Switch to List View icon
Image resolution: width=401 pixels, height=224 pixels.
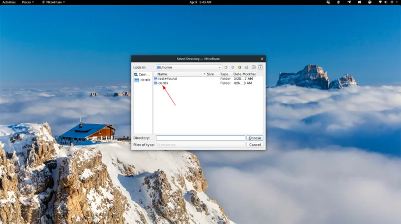pos(254,67)
